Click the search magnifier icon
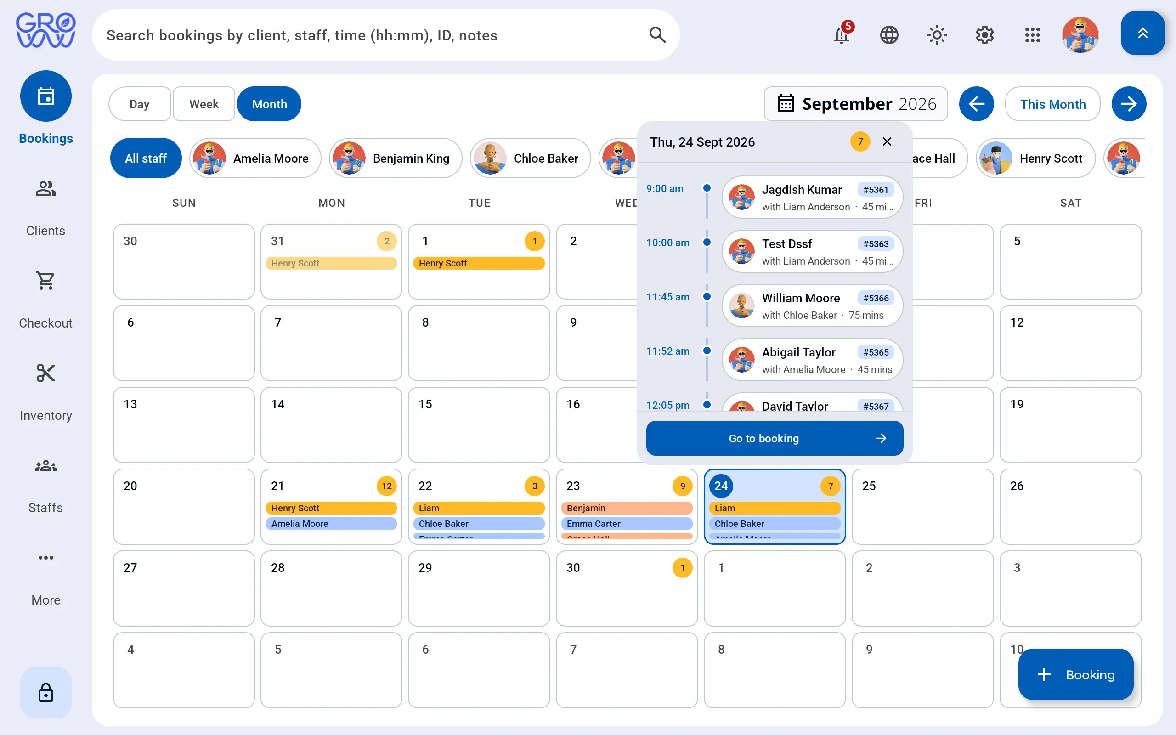Screen dimensions: 1176x735 point(657,35)
